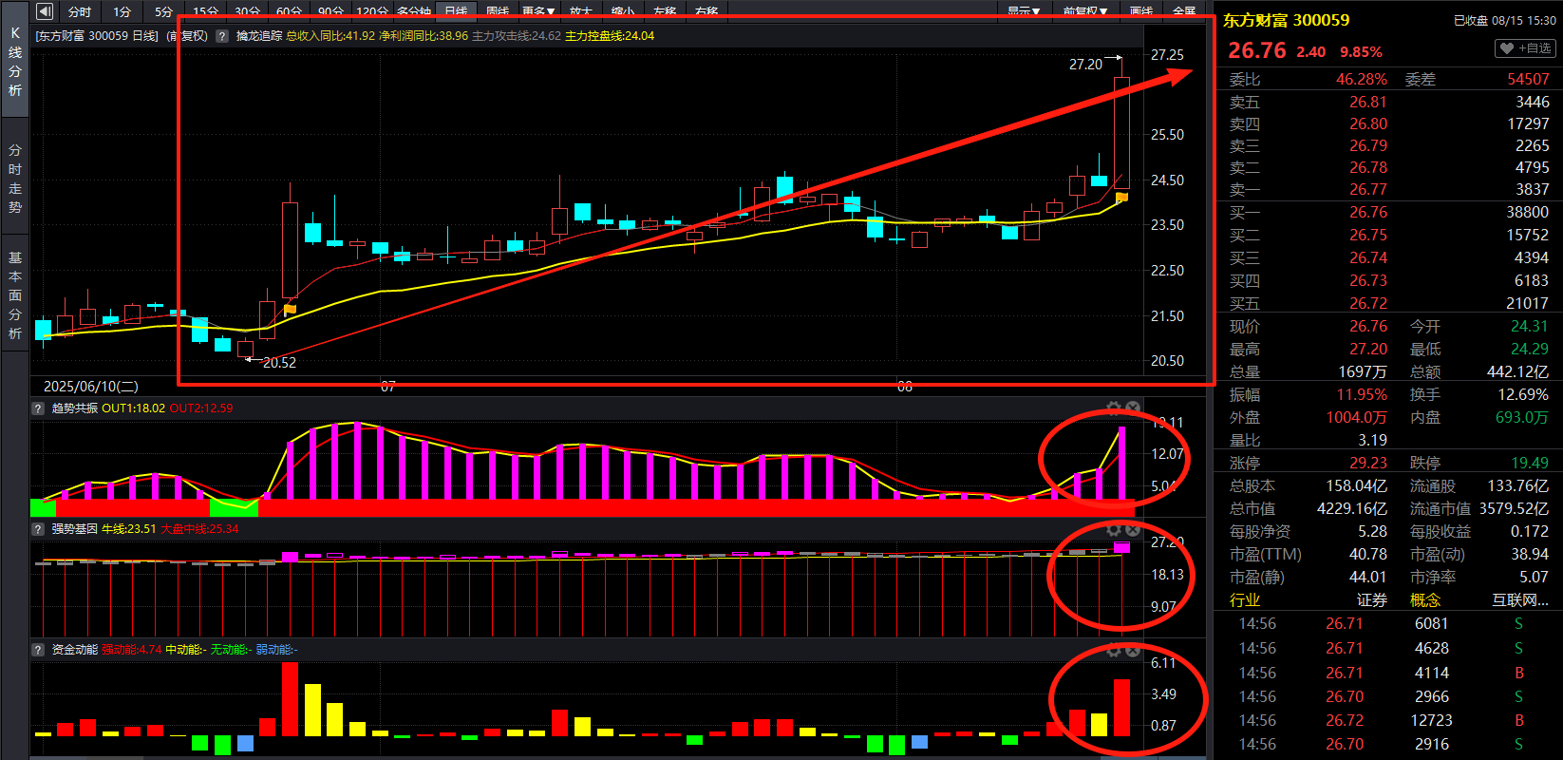Close the 资金动能 indicator panel

click(x=1133, y=650)
